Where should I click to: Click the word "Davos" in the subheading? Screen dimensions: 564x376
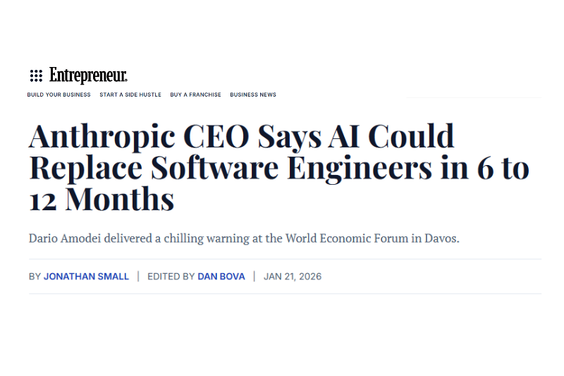(440, 238)
